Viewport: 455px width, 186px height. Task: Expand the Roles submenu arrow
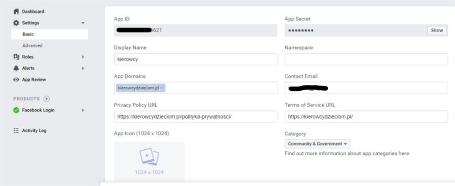tap(83, 57)
